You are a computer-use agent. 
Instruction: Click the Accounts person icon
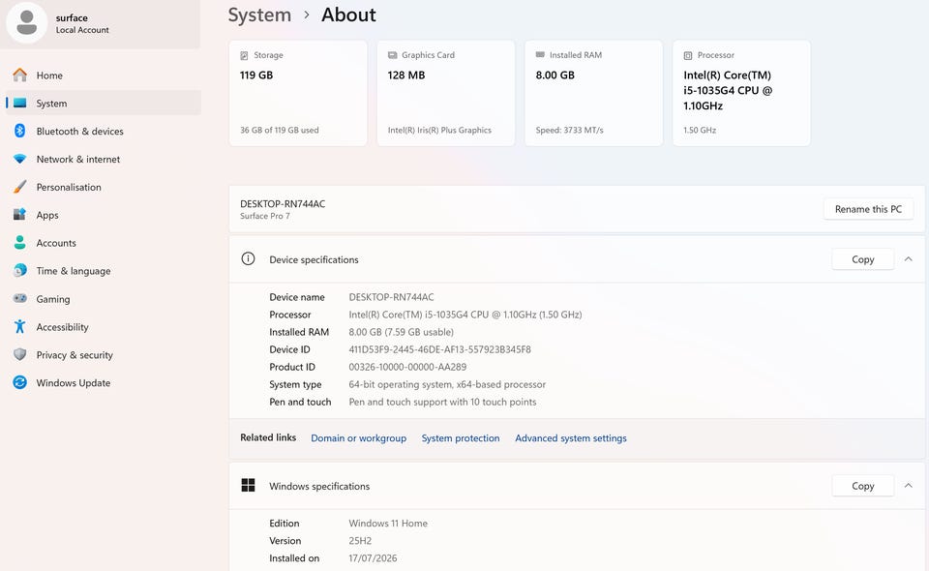point(19,242)
